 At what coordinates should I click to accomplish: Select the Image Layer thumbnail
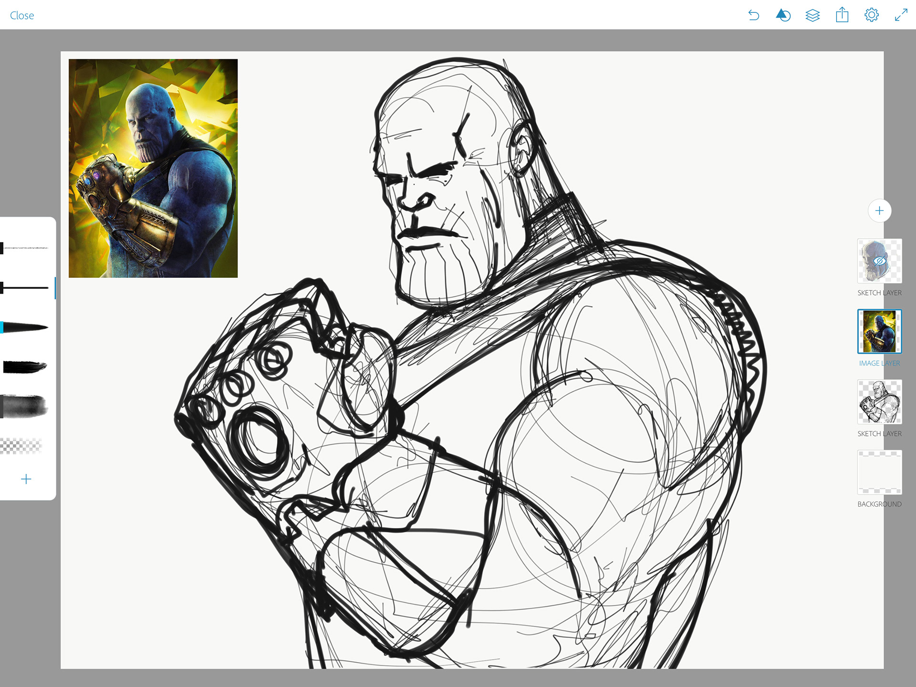(879, 331)
